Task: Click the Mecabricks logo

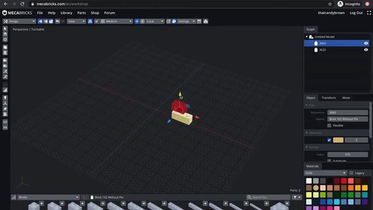Action: pyautogui.click(x=17, y=13)
